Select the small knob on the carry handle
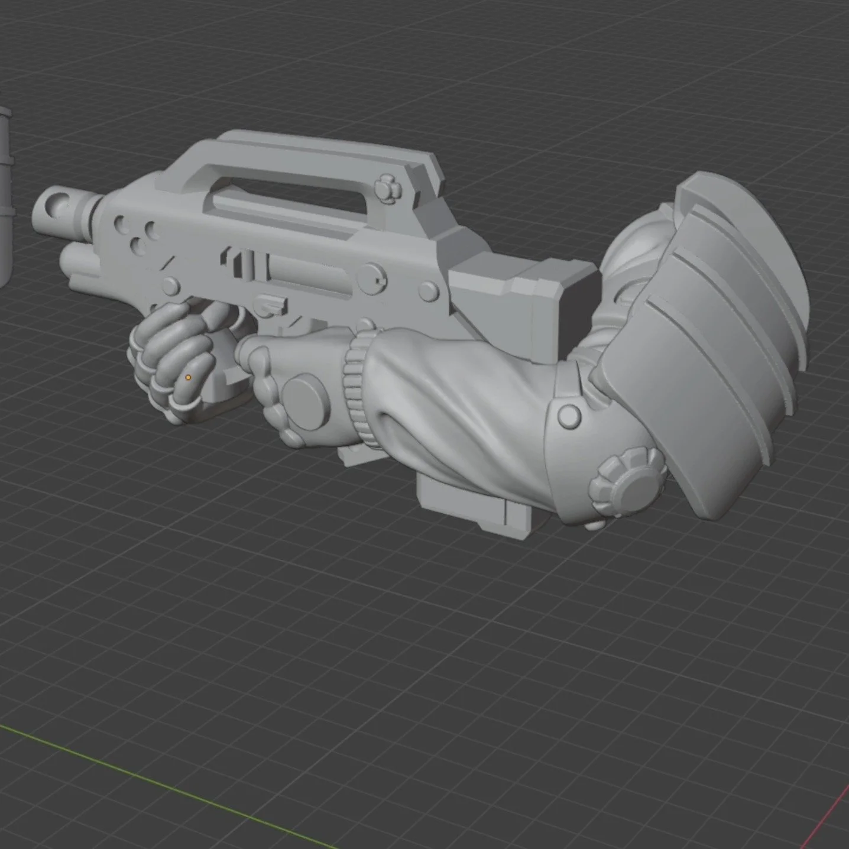The image size is (849, 849). [x=385, y=189]
